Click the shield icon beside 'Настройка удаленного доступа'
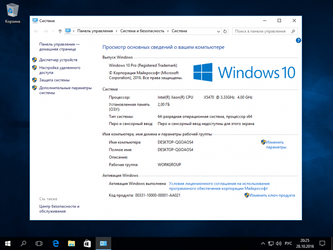Screen dimensions: 333x250 (35, 67)
